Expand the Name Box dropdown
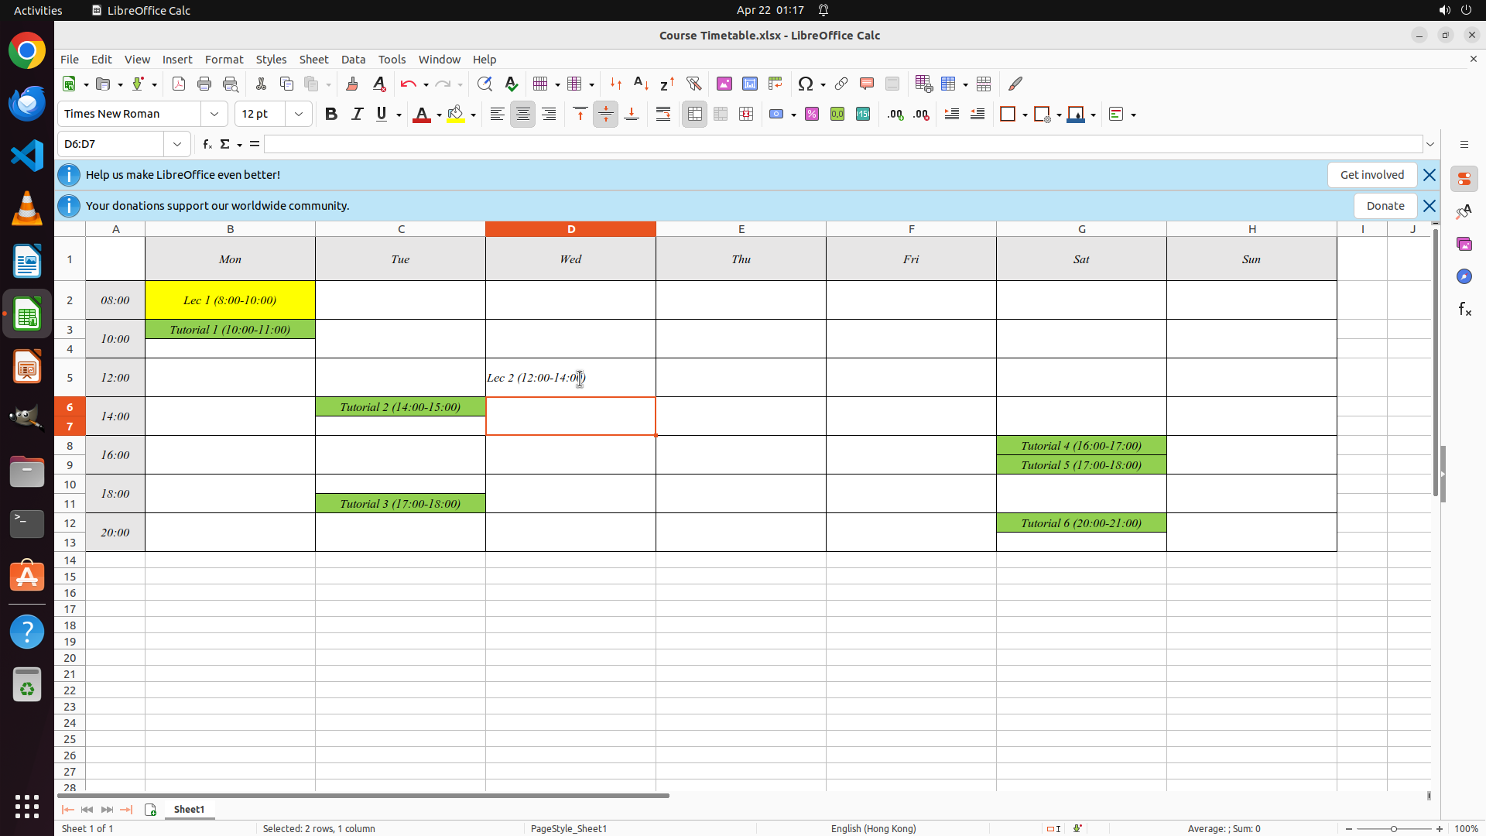1486x836 pixels. (177, 144)
